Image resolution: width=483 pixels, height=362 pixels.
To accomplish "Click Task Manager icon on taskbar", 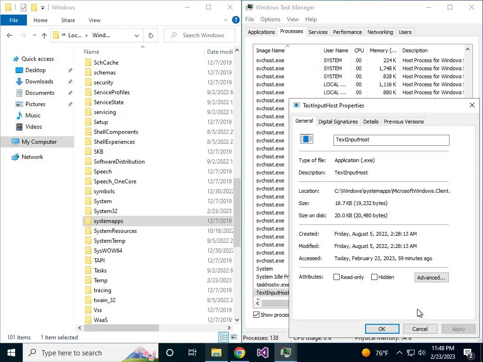I will [285, 353].
